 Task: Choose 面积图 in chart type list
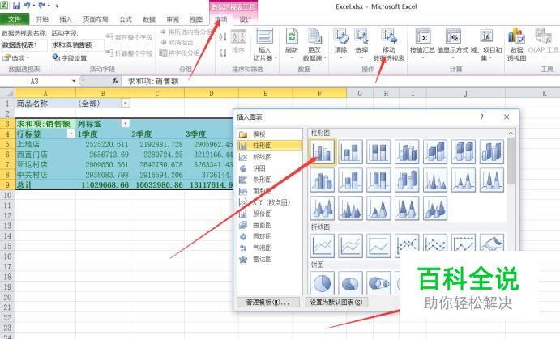click(269, 191)
